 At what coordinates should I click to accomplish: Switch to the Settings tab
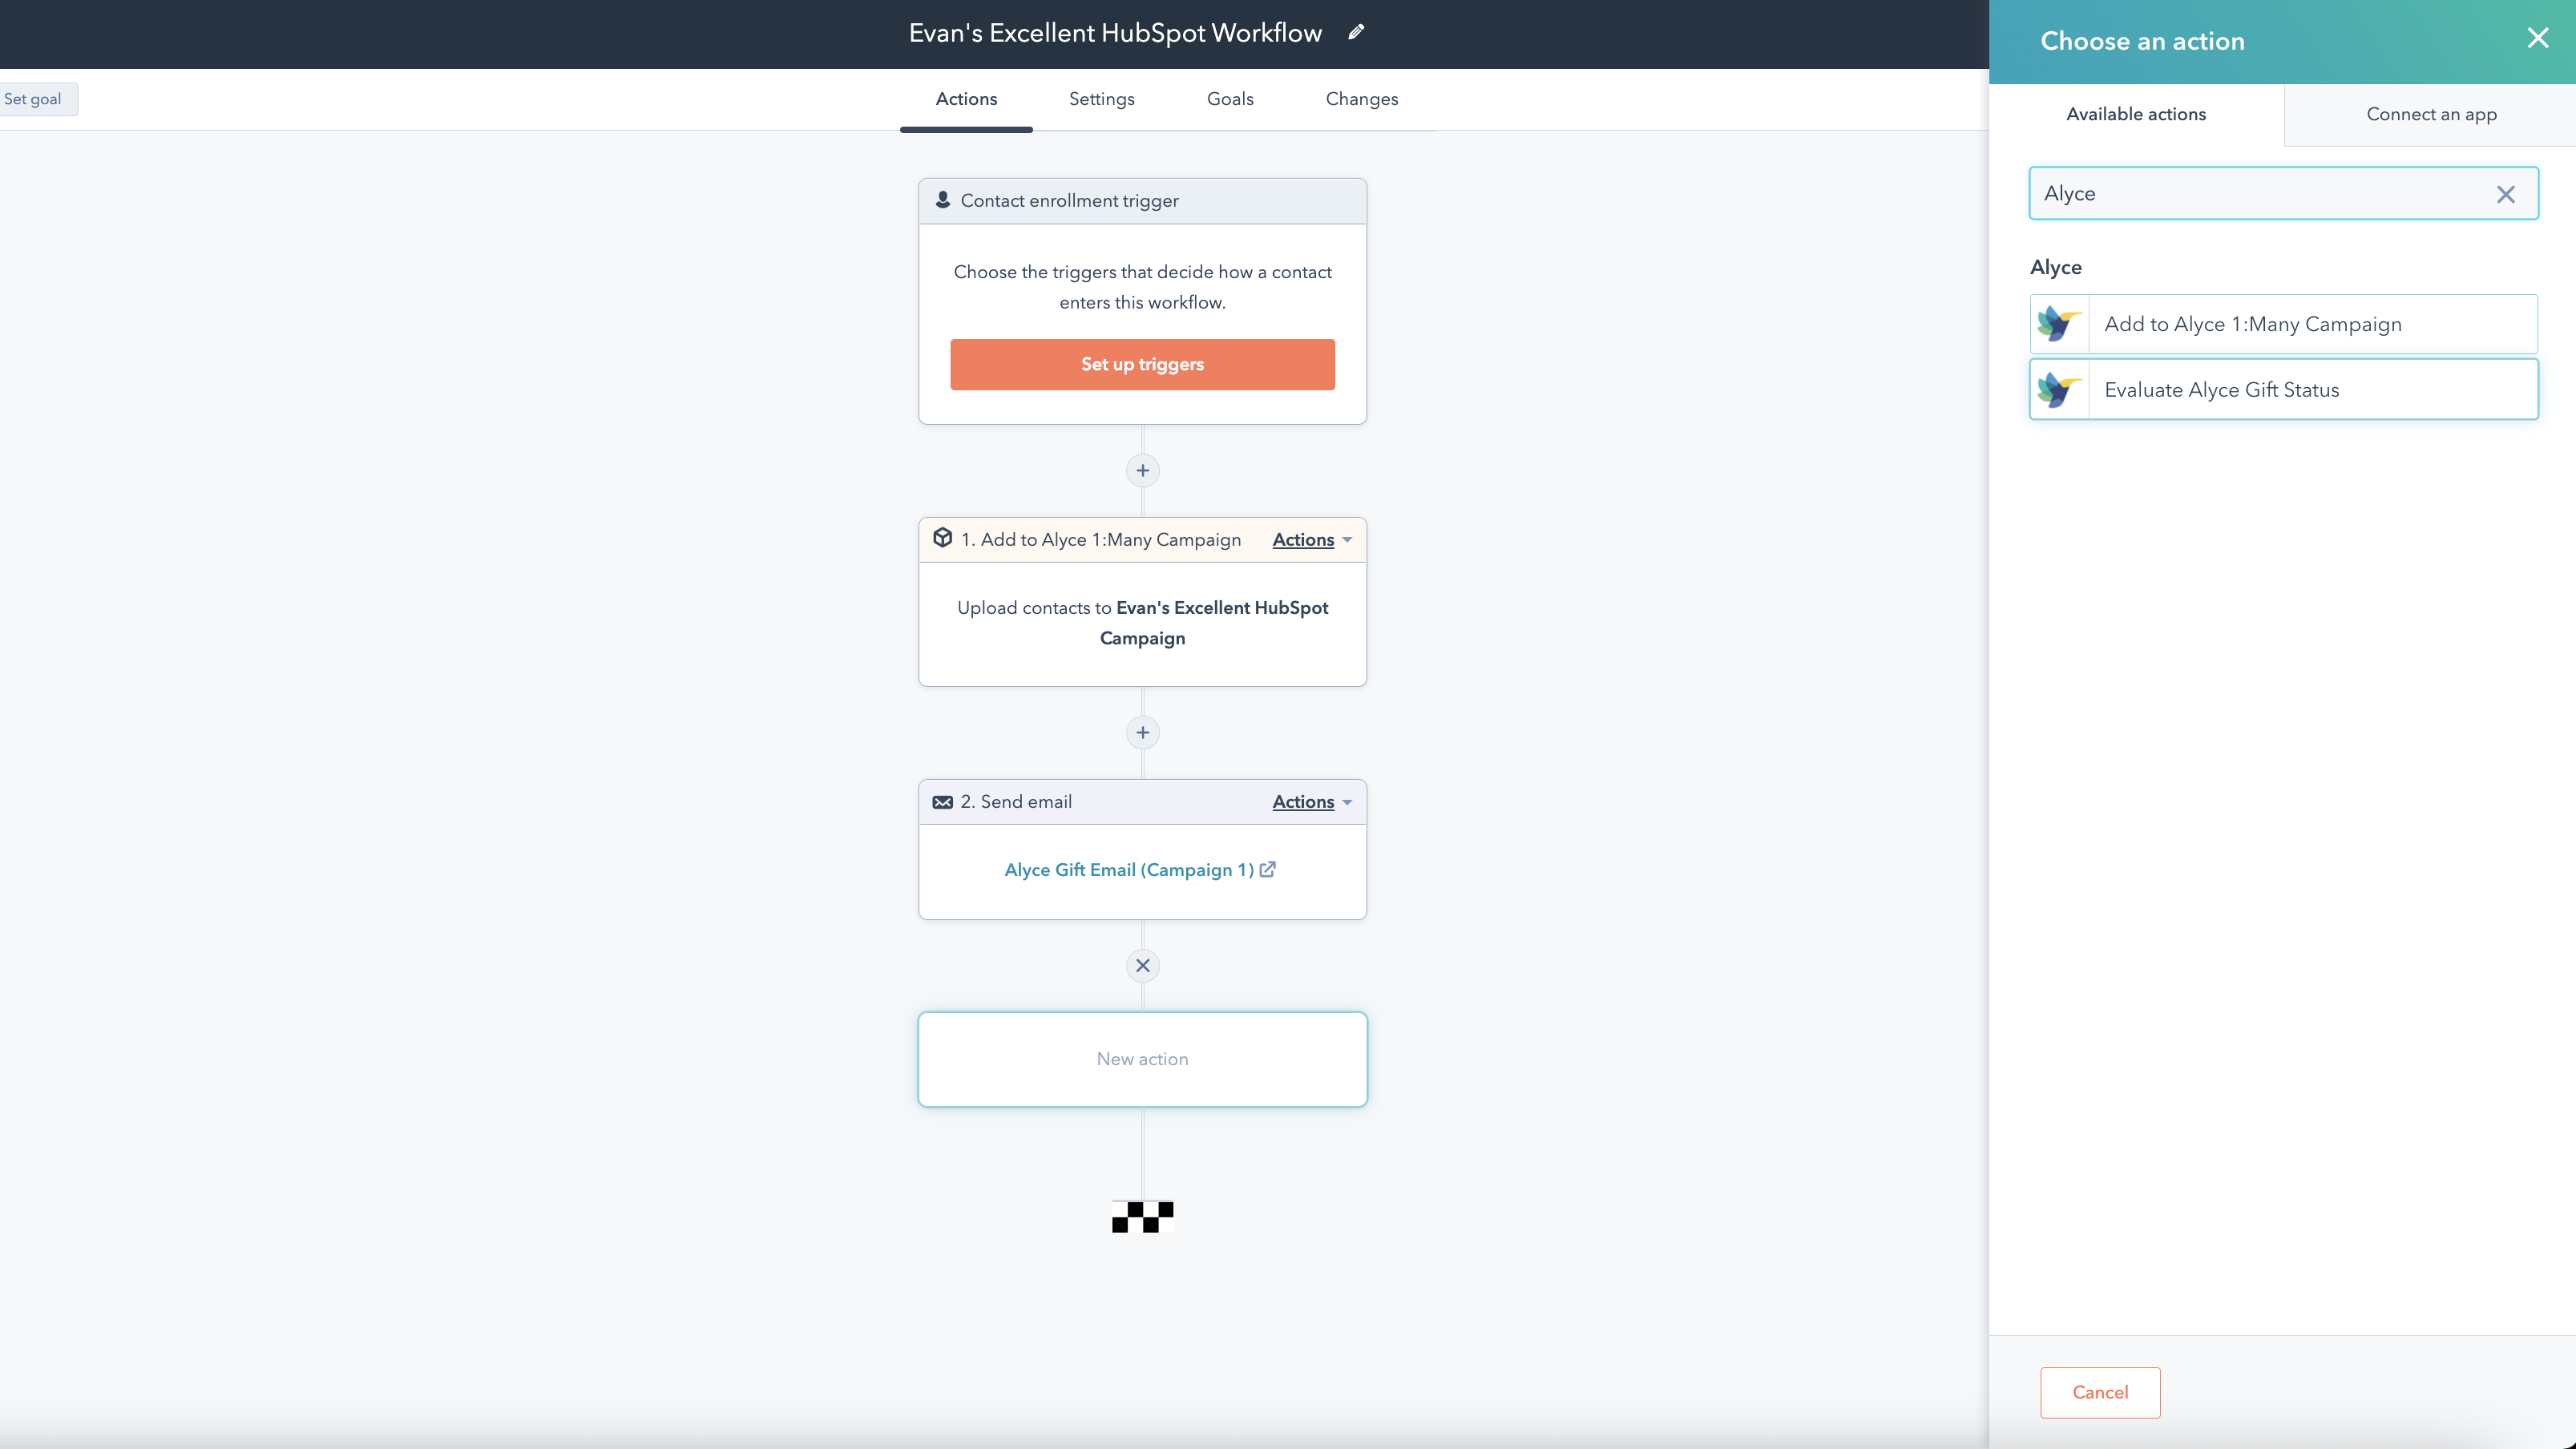pos(1101,99)
